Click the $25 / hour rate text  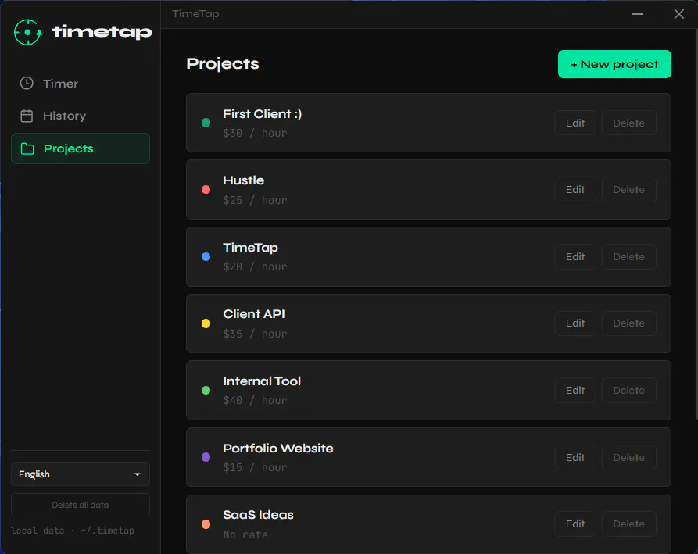(255, 200)
